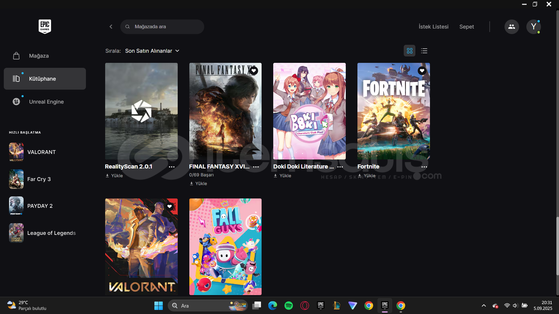
Task: Open League of Legends taskbar icon
Action: coord(337,306)
